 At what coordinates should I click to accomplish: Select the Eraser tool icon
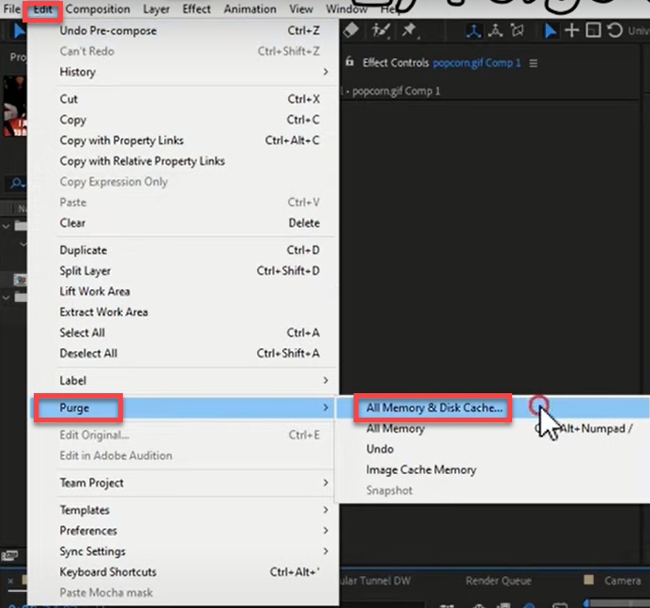[351, 30]
